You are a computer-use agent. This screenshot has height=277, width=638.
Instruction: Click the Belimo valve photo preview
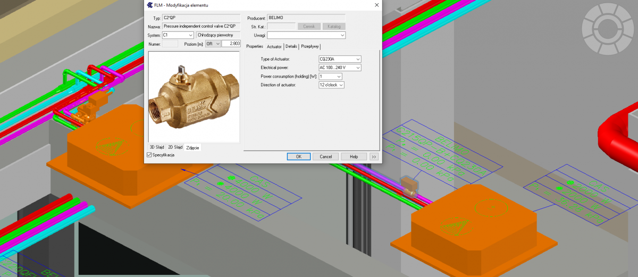194,97
